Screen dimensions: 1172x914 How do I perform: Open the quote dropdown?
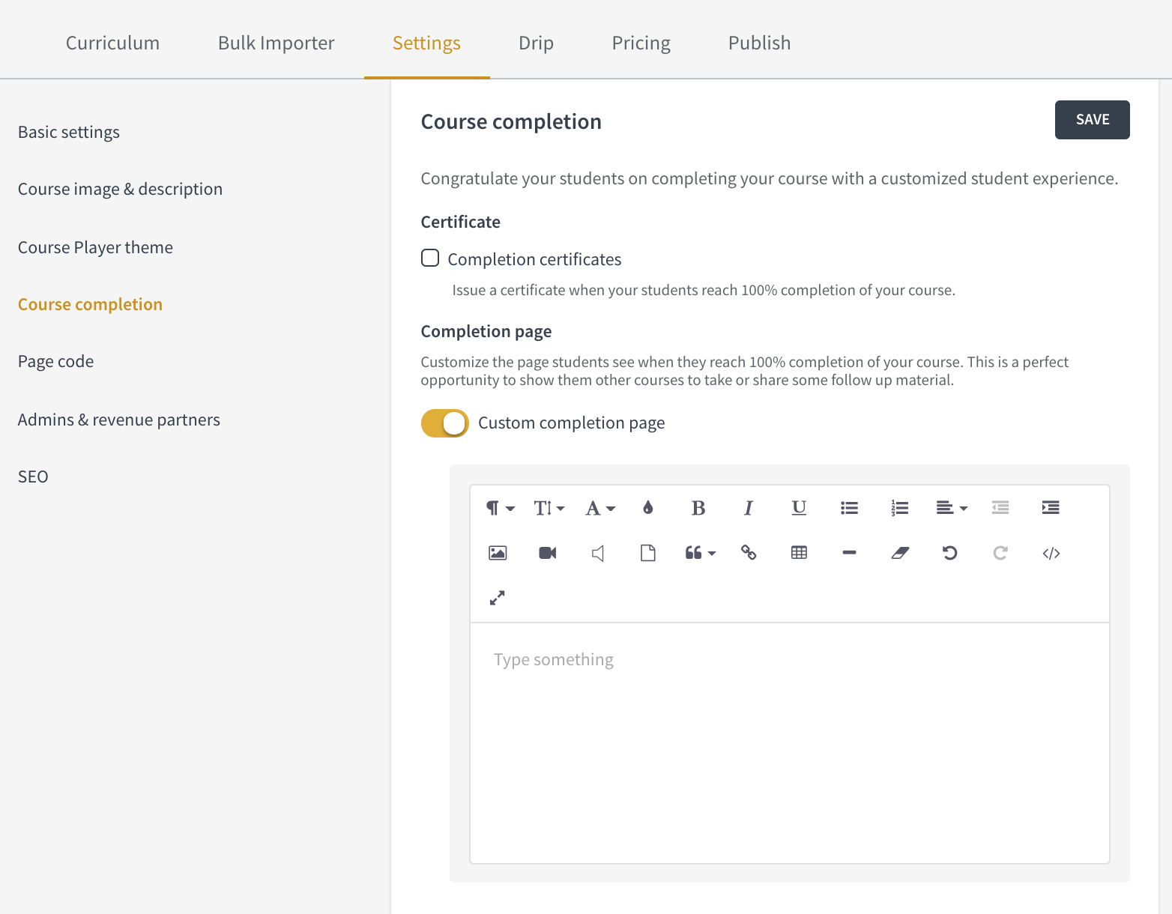(x=700, y=553)
